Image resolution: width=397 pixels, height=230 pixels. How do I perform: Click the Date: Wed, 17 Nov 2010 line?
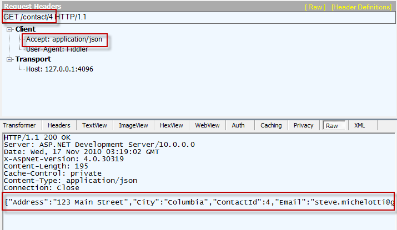[x=82, y=152]
